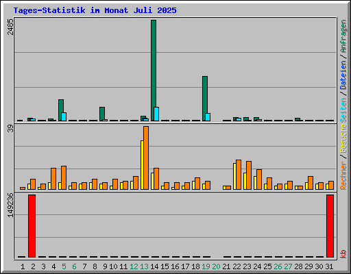The image size is (351, 274).
Task: Click the yellow Besuche bar for day 13
Action: click(x=142, y=165)
